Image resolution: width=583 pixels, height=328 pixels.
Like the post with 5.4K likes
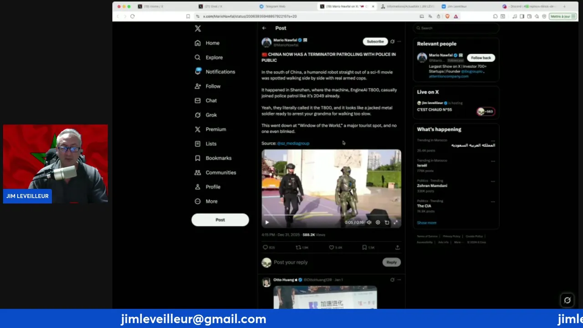click(x=336, y=247)
